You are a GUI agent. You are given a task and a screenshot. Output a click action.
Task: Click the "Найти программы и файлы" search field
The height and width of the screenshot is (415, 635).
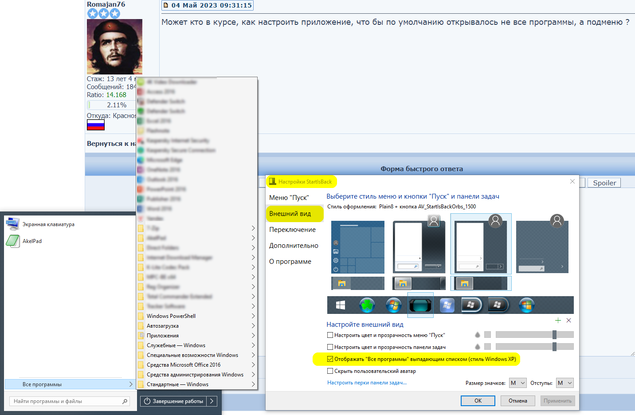tap(69, 401)
